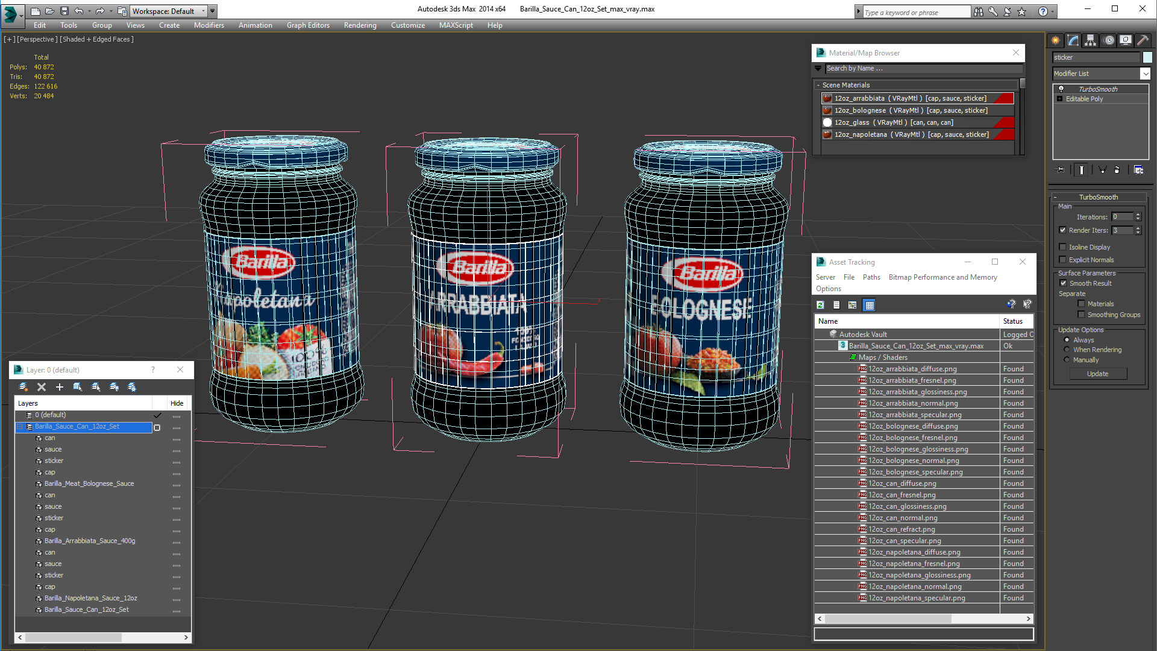Image resolution: width=1157 pixels, height=651 pixels.
Task: Click the Status Log icon in Asset Tracking
Action: coord(836,305)
